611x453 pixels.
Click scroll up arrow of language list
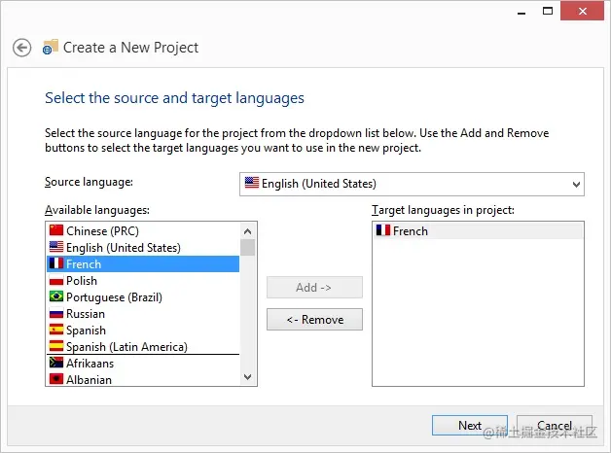tap(247, 231)
